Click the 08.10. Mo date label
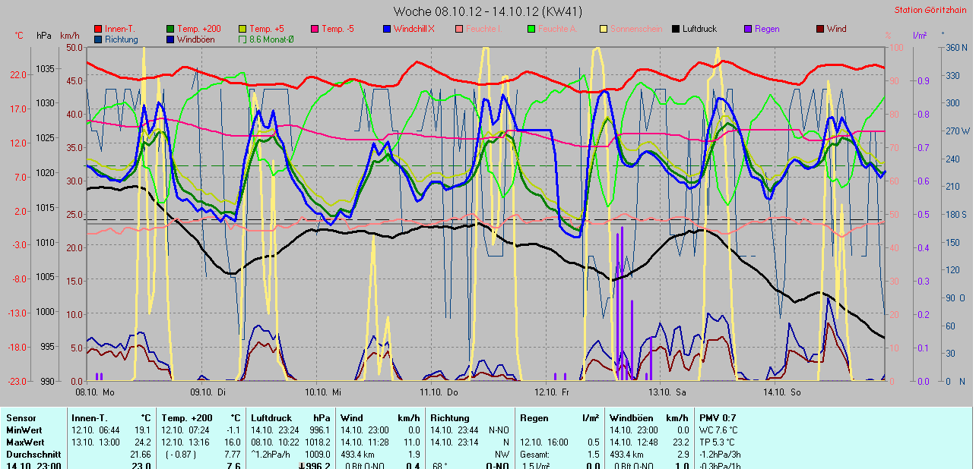Screen dimensions: 976x469 tap(94, 392)
